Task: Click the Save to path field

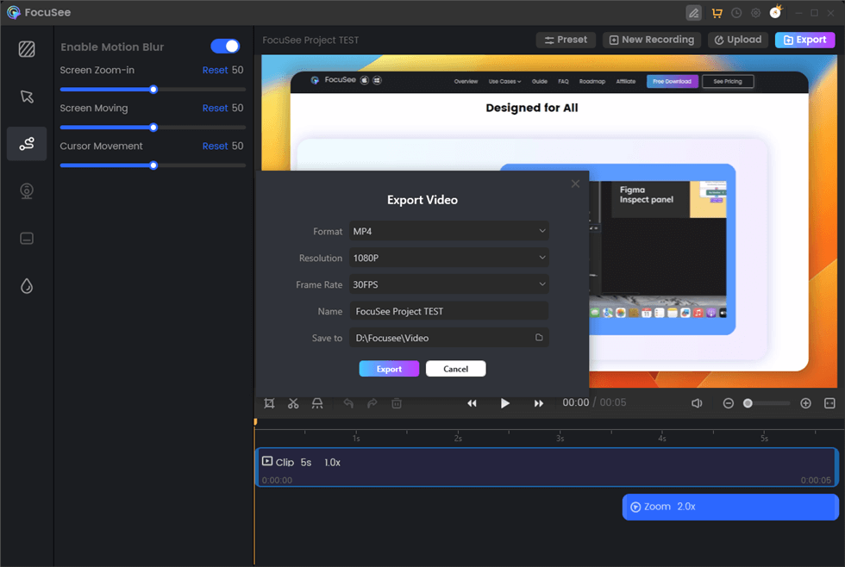Action: click(x=449, y=338)
